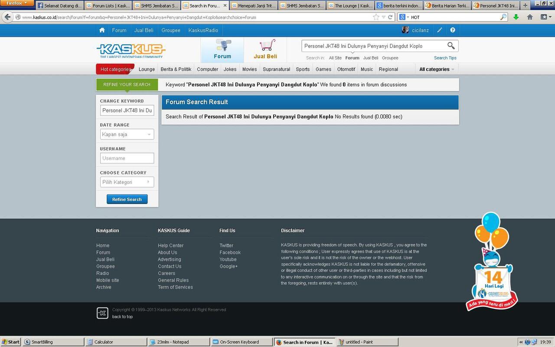Click the browser search bar magnifier
The width and height of the screenshot is (555, 347).
click(503, 17)
